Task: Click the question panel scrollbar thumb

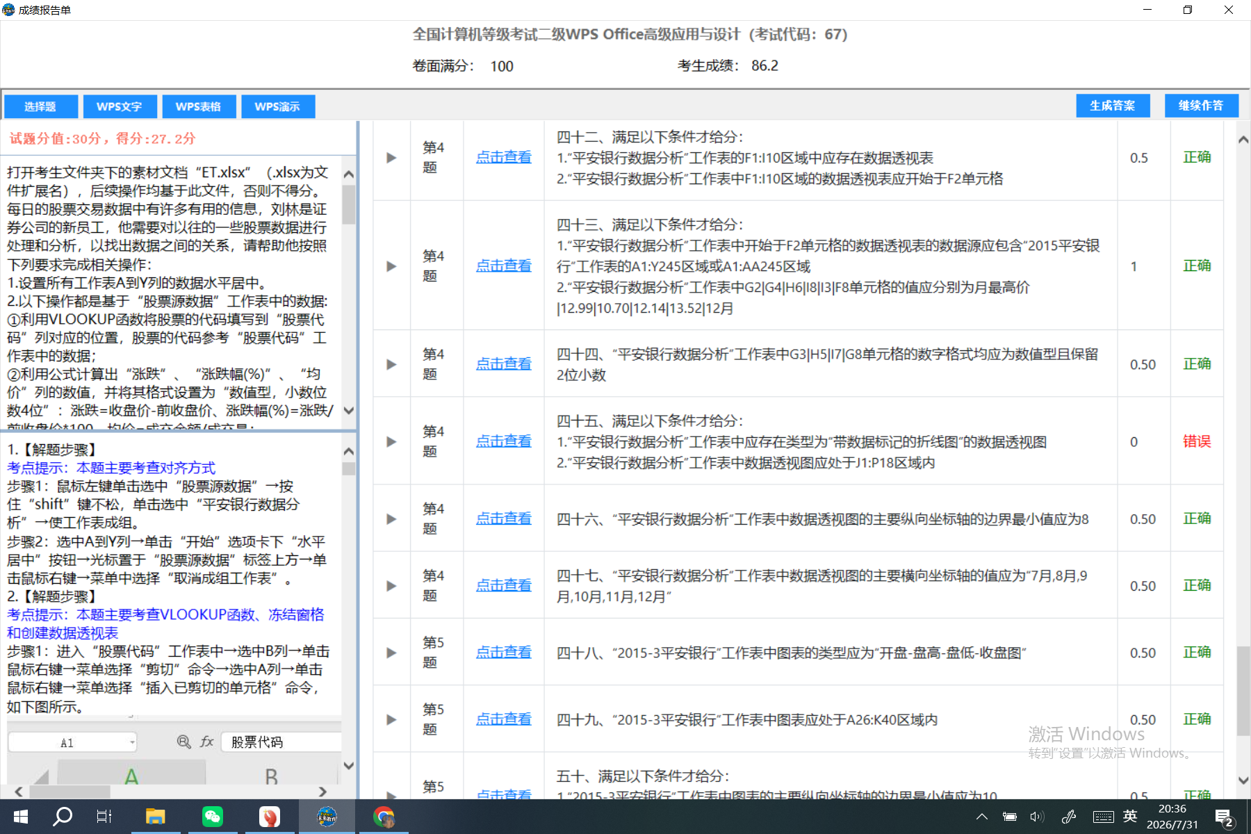Action: (349, 204)
